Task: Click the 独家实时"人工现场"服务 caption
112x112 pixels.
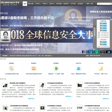Action: tap(56, 74)
